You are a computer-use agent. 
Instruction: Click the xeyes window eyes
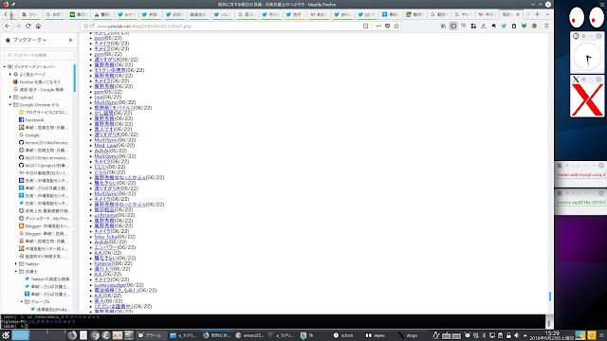click(x=587, y=17)
